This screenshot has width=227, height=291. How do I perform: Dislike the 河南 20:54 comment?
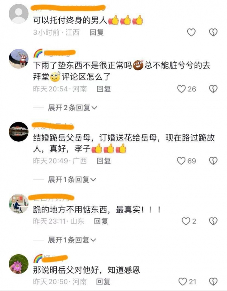click(213, 89)
